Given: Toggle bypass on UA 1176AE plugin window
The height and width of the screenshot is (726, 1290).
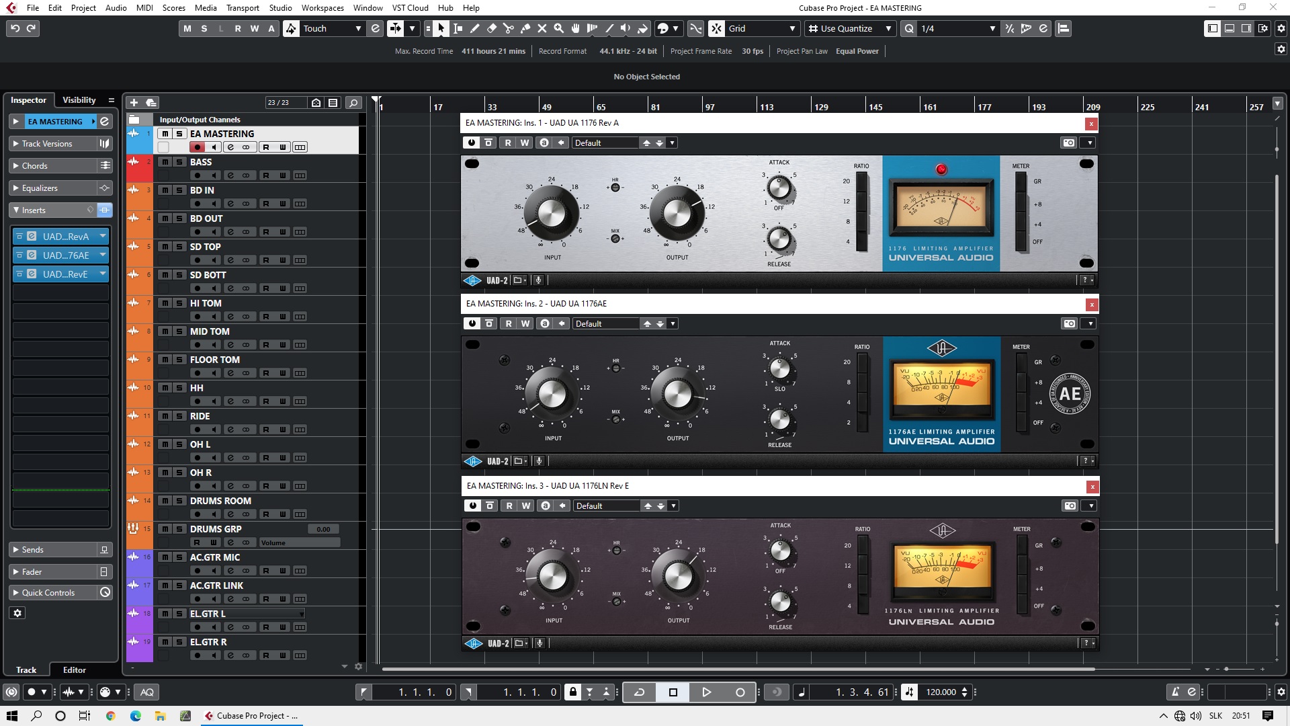Looking at the screenshot, I should point(489,323).
